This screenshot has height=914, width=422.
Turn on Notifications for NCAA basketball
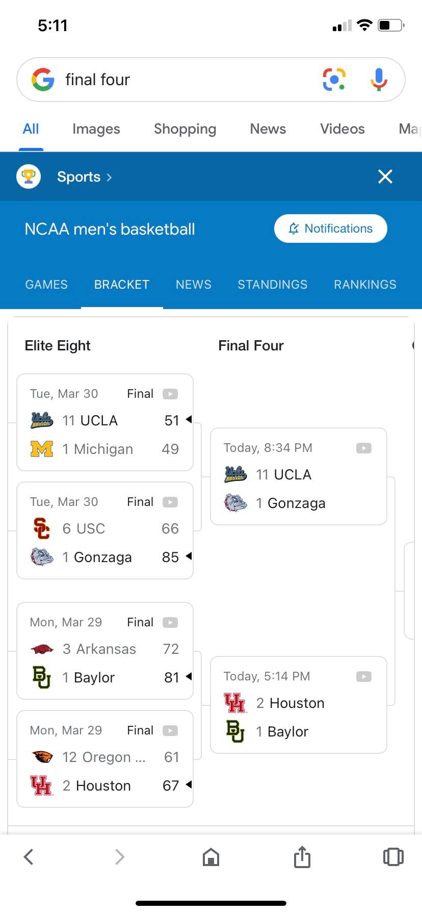point(331,229)
